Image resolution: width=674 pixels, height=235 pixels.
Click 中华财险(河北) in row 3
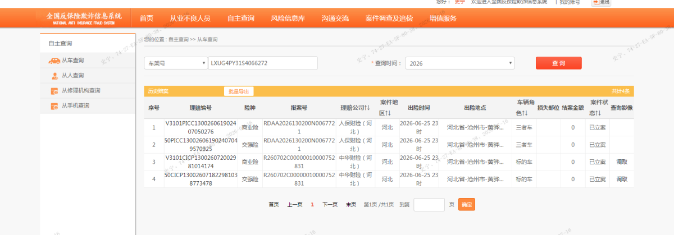tap(355, 162)
